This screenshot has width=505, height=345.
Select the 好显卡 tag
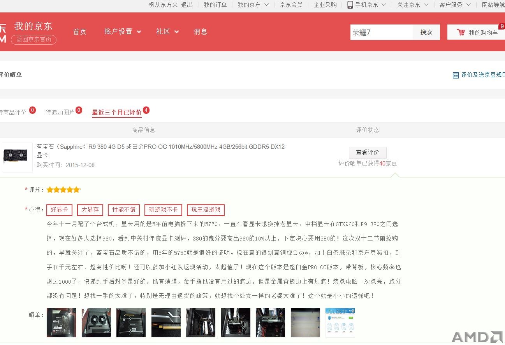59,210
